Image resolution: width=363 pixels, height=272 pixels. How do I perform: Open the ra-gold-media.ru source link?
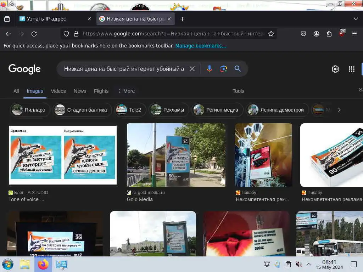(146, 192)
